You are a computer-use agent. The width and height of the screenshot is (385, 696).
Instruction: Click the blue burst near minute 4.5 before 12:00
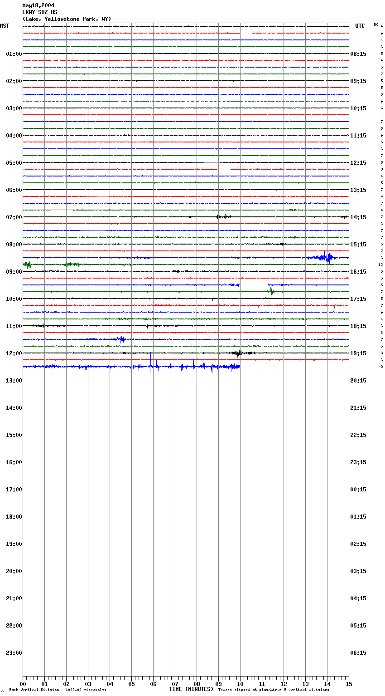coord(120,339)
